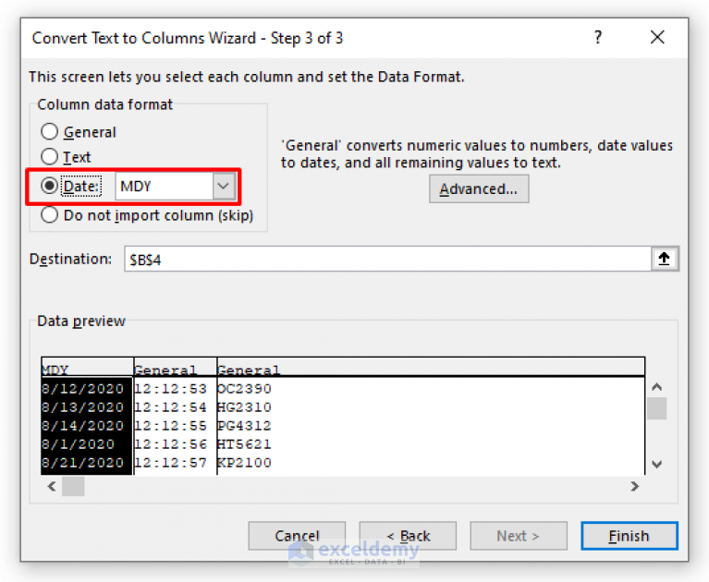Close the Text to Columns wizard

click(x=657, y=37)
